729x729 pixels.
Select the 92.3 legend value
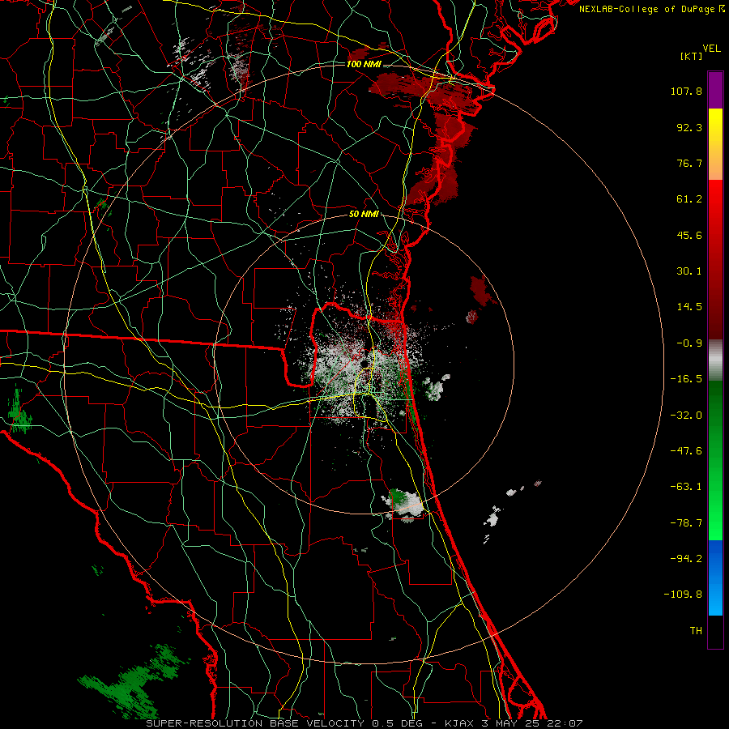point(689,127)
